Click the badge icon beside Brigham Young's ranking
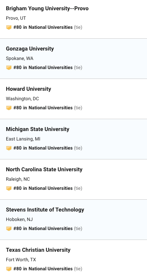This screenshot has width=147, height=279. tap(9, 27)
